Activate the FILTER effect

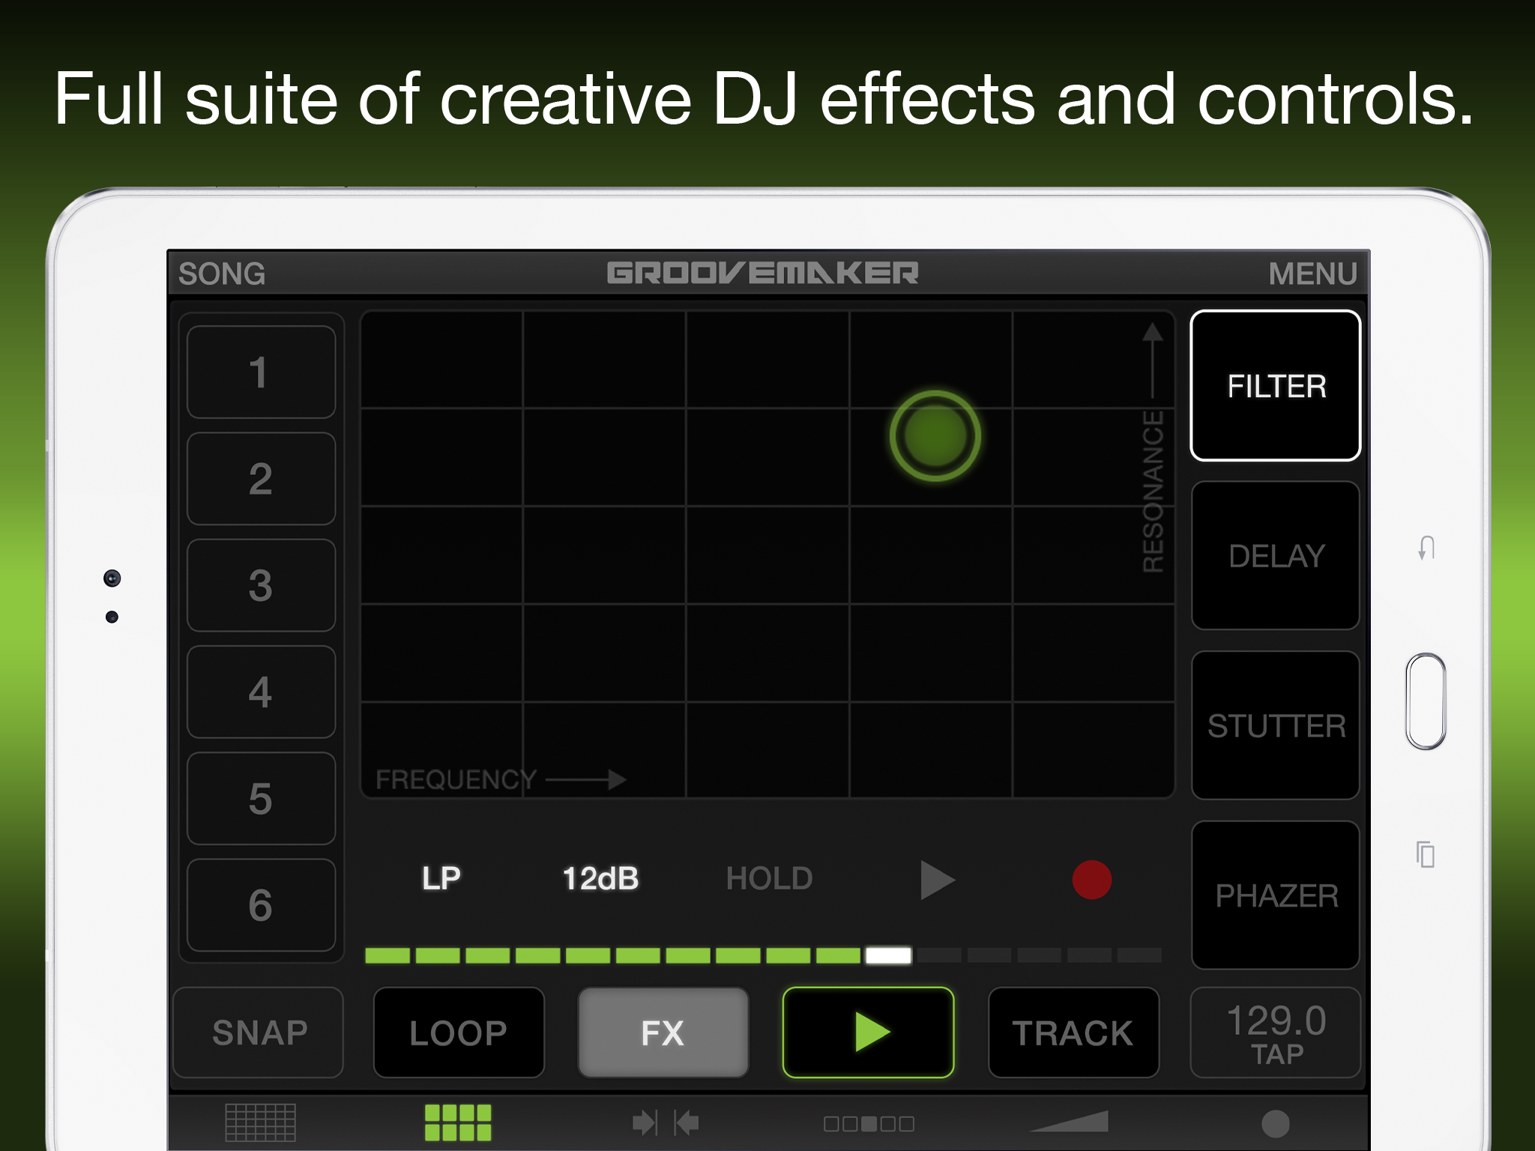pyautogui.click(x=1276, y=386)
